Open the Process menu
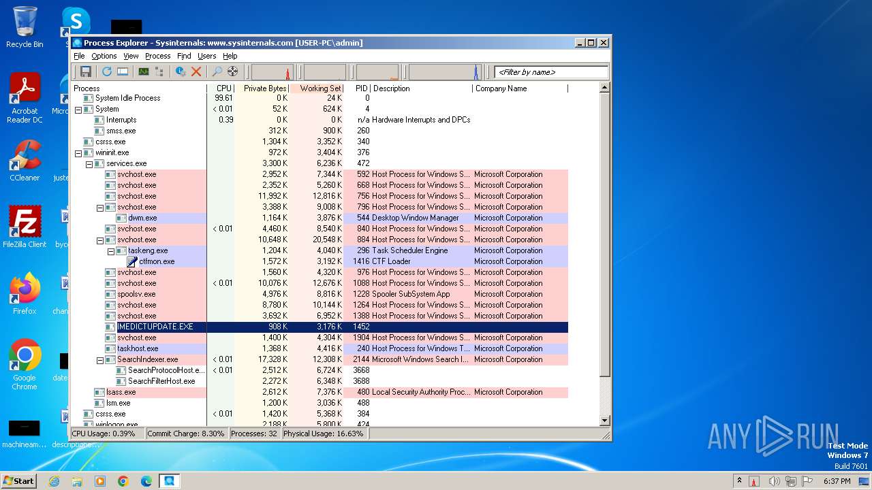This screenshot has height=490, width=872. click(x=158, y=56)
